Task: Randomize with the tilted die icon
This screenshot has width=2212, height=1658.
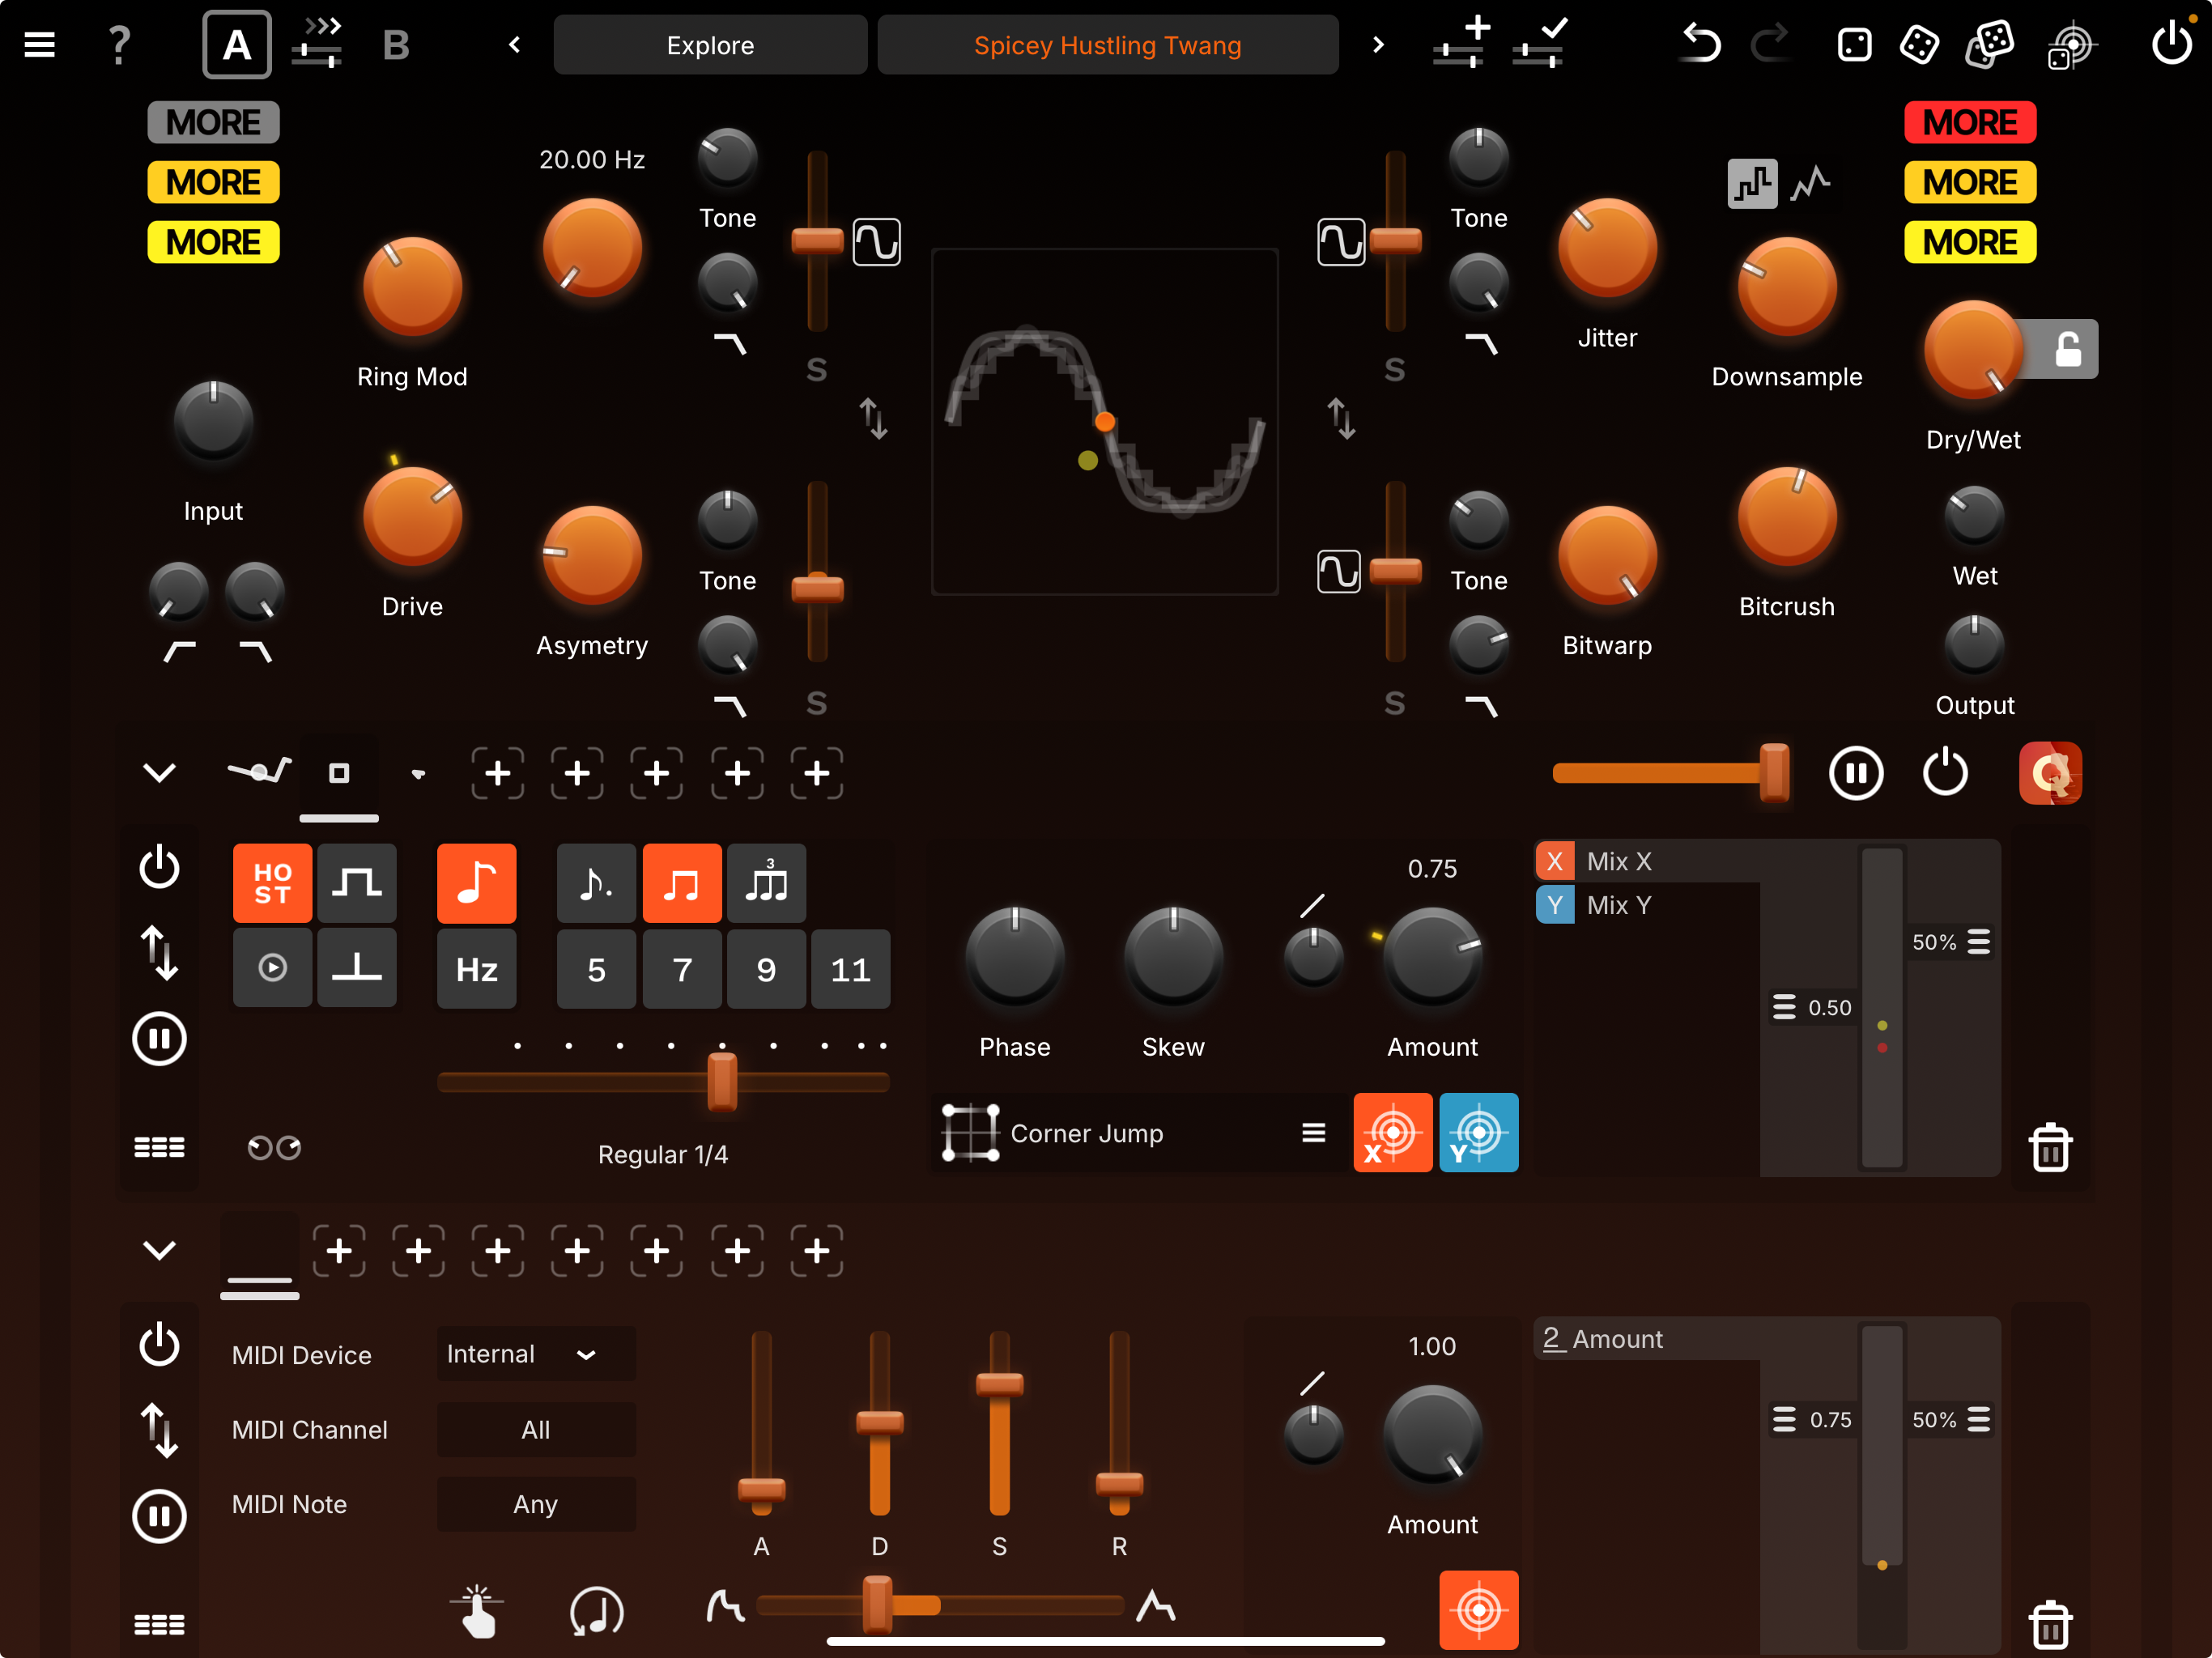Action: click(1919, 45)
